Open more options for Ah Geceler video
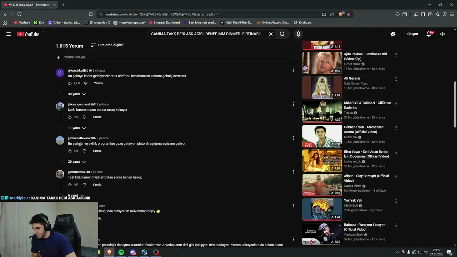Screen dimensions: 457x257 tap(396, 79)
